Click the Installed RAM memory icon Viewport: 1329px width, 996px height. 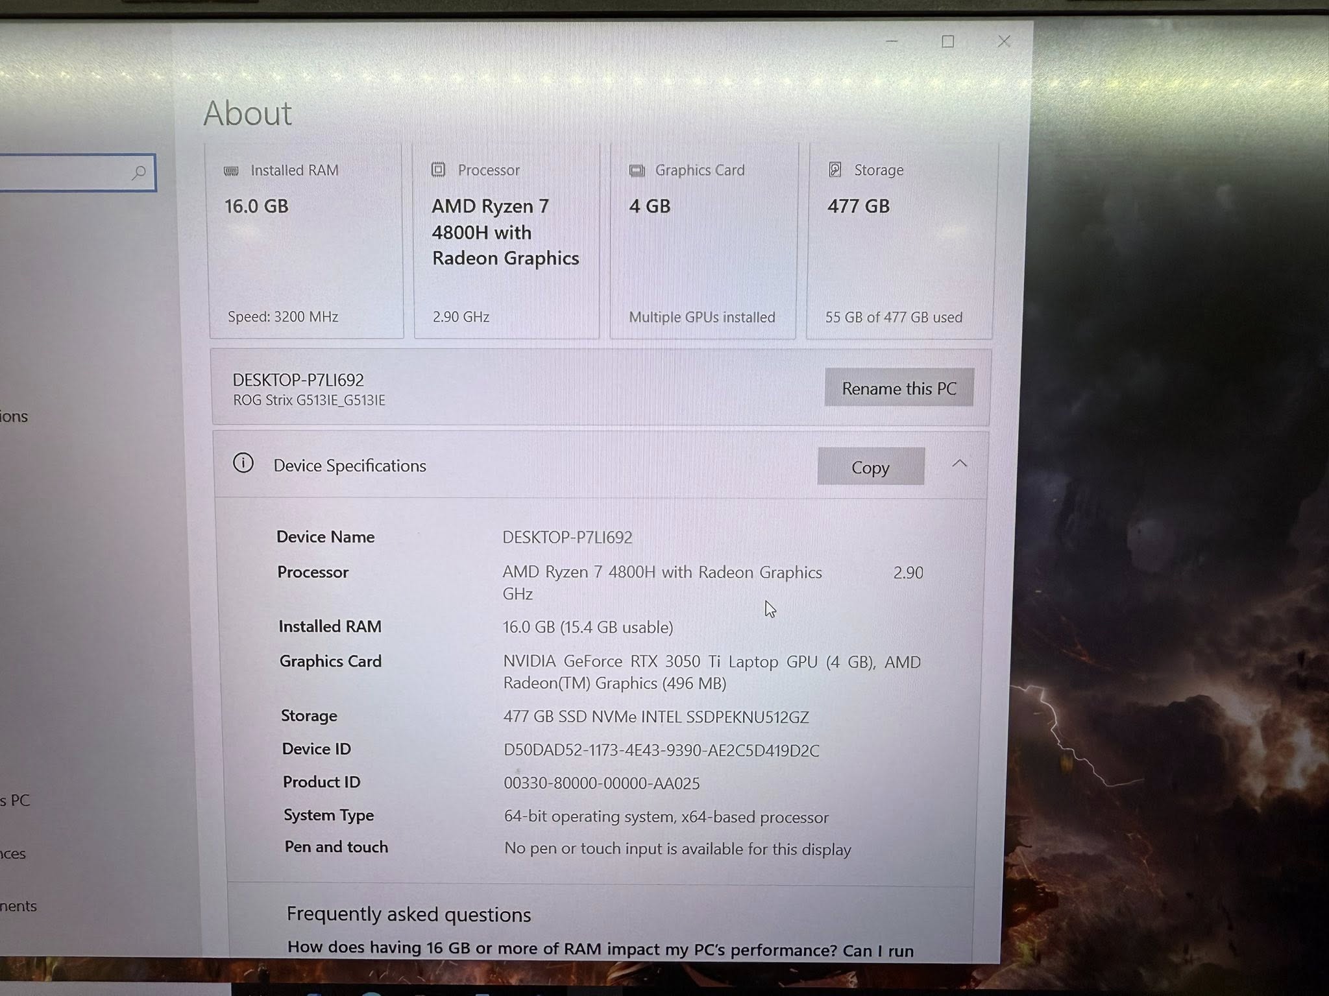(x=231, y=171)
